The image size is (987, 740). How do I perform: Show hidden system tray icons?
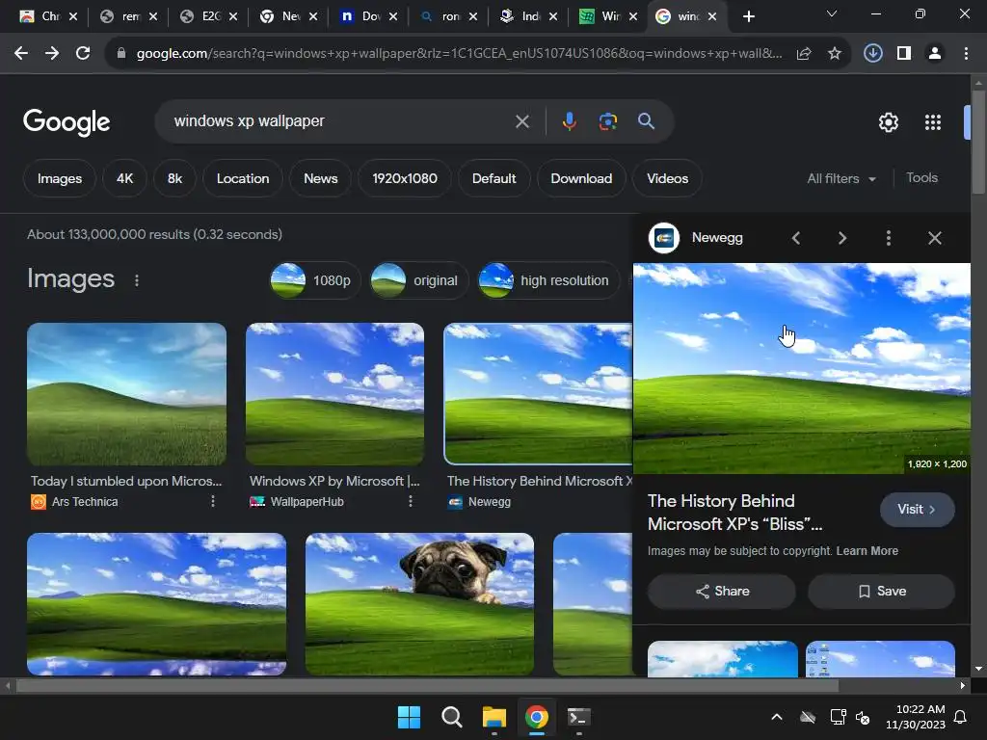[x=777, y=717]
